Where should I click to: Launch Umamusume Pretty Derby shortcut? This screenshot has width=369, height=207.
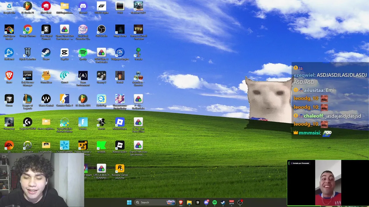120,102
